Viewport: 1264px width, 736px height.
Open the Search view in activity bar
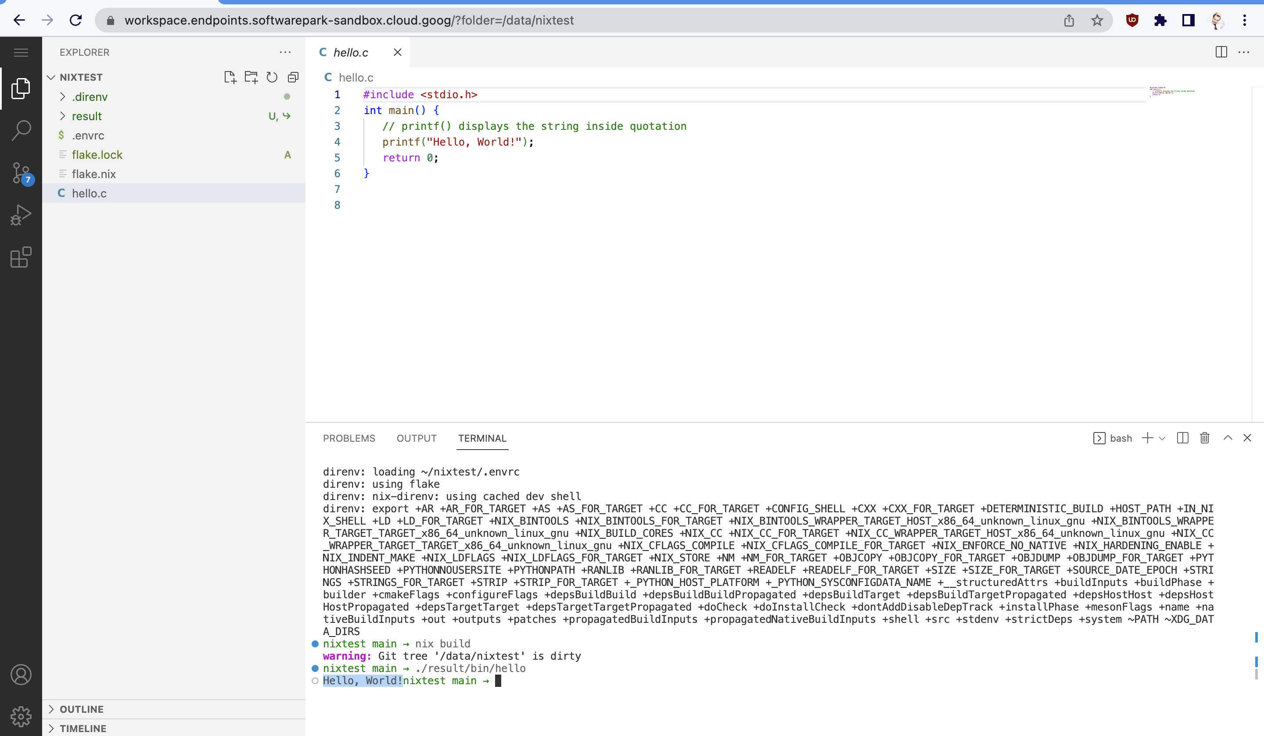coord(21,130)
